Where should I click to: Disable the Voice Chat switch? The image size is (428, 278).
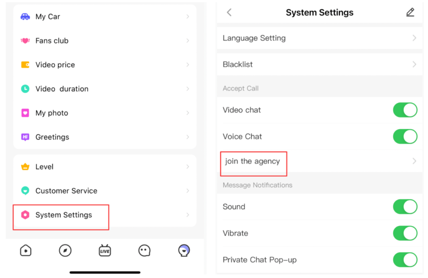coord(405,136)
